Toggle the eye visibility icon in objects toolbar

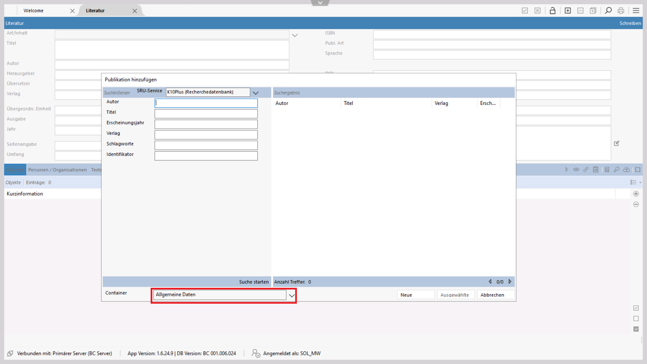coord(576,170)
